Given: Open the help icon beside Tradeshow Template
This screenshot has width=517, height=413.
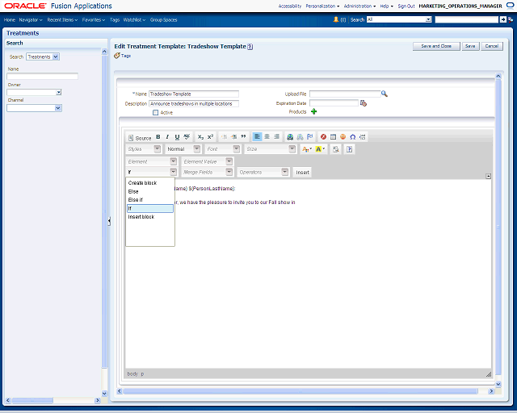Looking at the screenshot, I should (250, 47).
